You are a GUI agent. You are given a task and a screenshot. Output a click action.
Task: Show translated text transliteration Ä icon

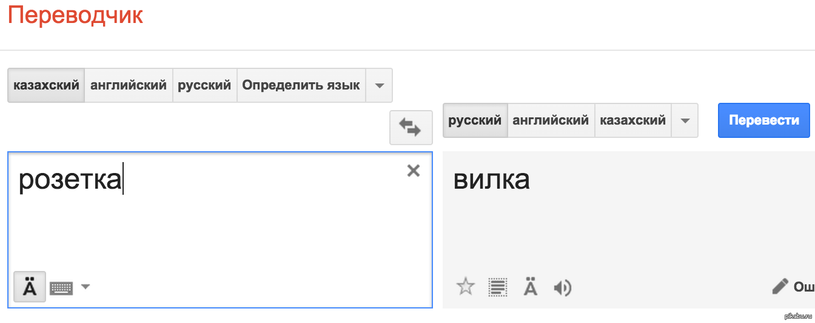pyautogui.click(x=531, y=287)
